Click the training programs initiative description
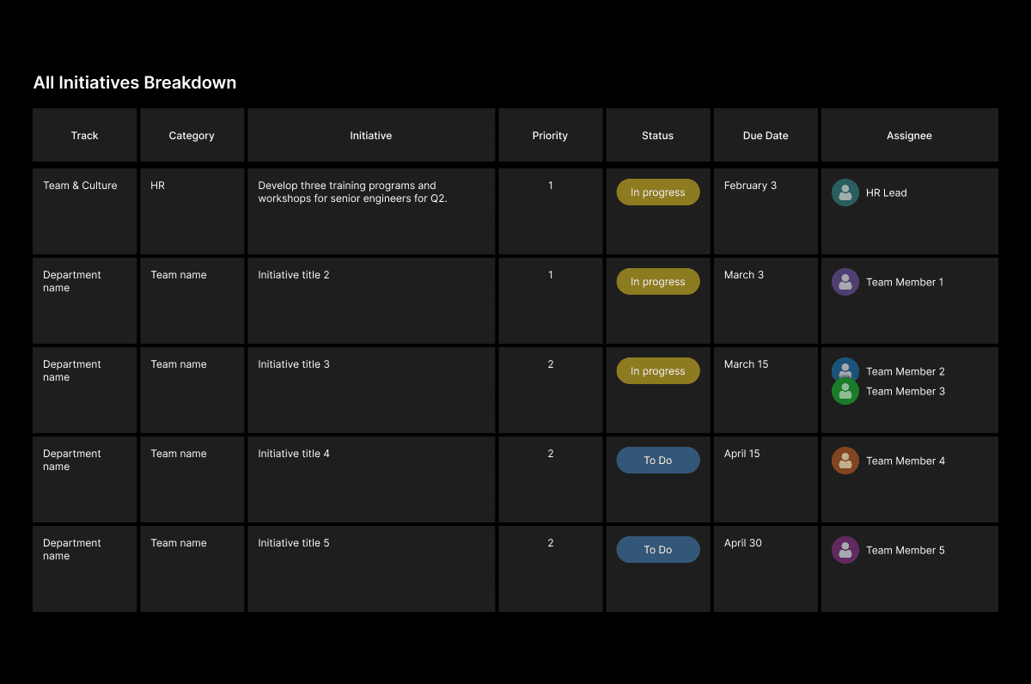 (x=352, y=192)
